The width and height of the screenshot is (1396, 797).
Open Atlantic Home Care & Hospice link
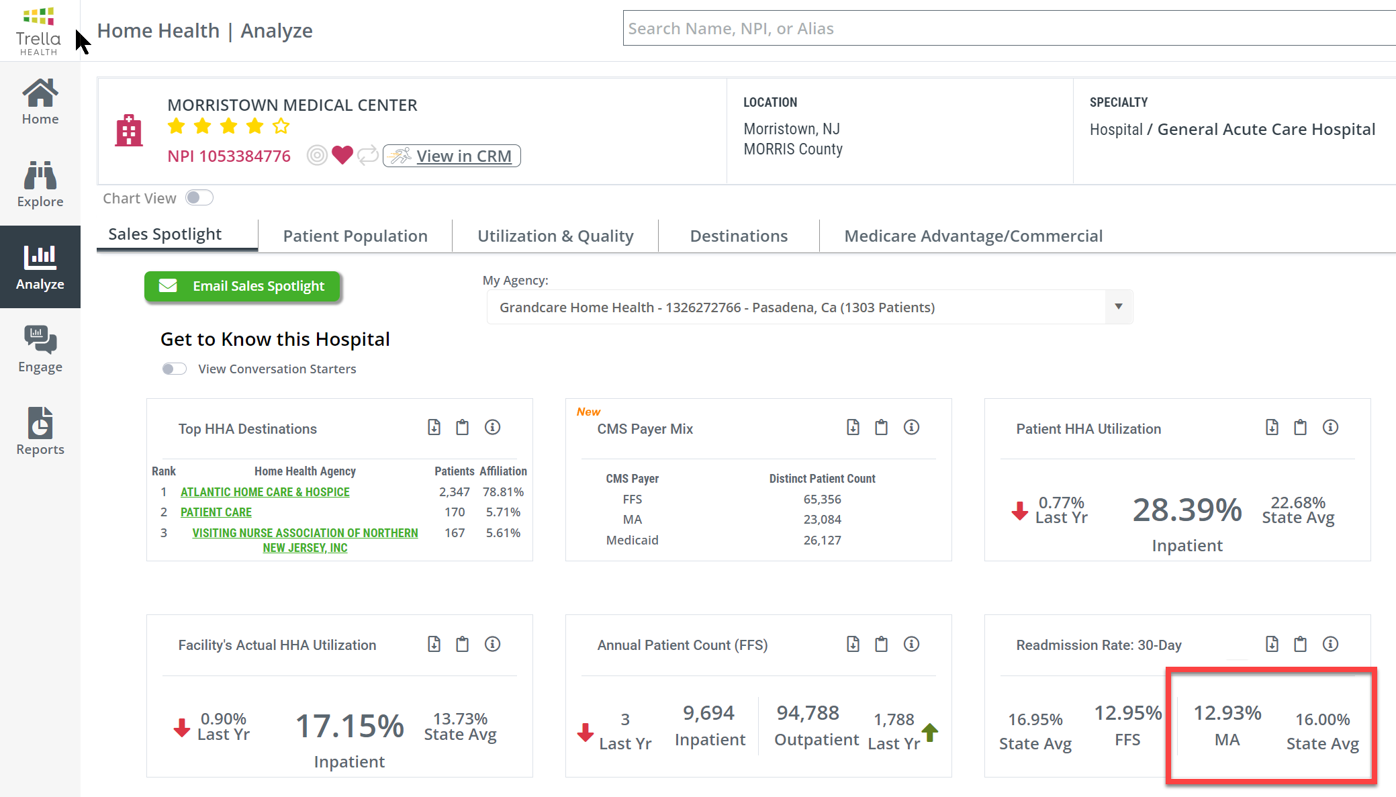click(x=265, y=492)
